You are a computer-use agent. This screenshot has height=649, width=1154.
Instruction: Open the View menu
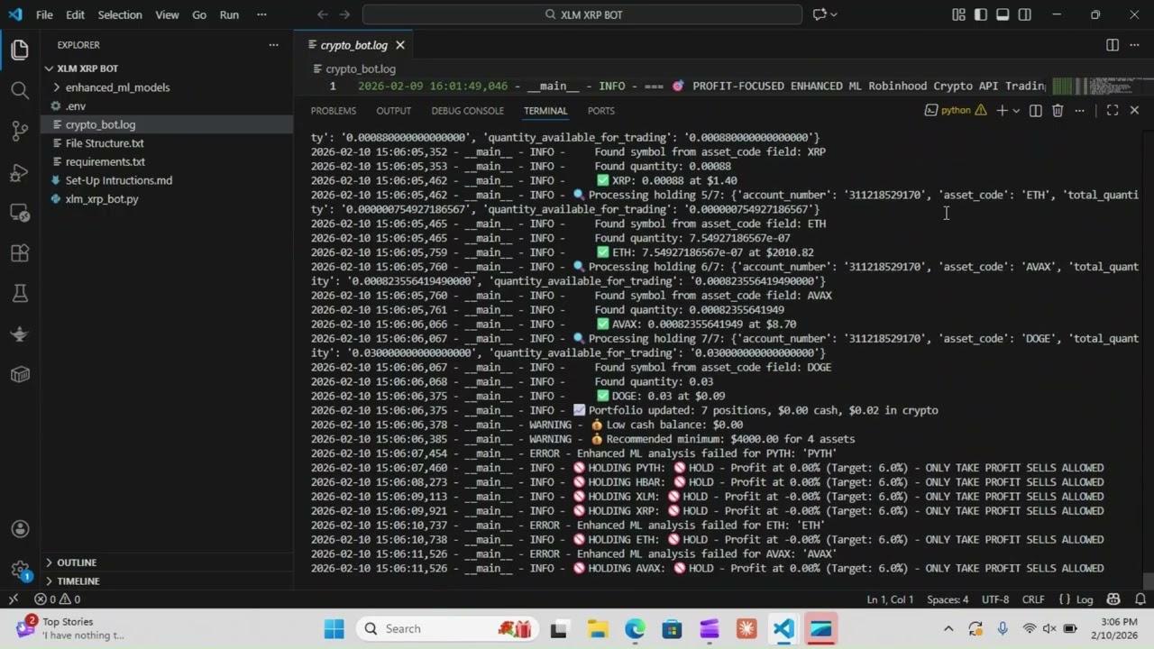click(x=167, y=14)
